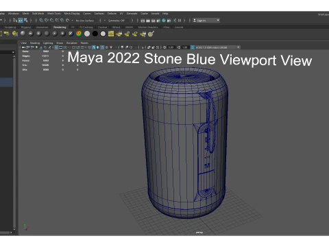Toggle the resolution gate display
This screenshot has height=247, width=329.
click(x=65, y=47)
